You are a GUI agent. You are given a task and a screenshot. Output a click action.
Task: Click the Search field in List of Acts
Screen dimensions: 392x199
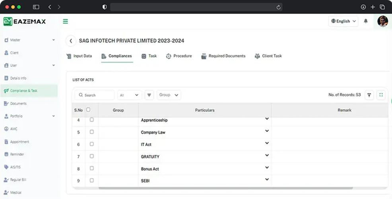click(x=95, y=95)
